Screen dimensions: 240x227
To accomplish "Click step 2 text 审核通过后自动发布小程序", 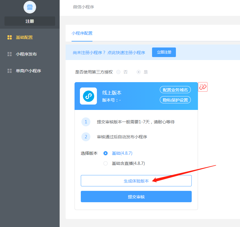I will tap(122, 137).
